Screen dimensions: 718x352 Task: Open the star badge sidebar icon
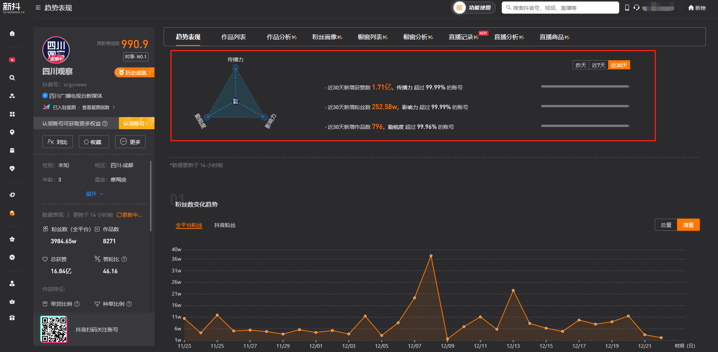[x=12, y=239]
